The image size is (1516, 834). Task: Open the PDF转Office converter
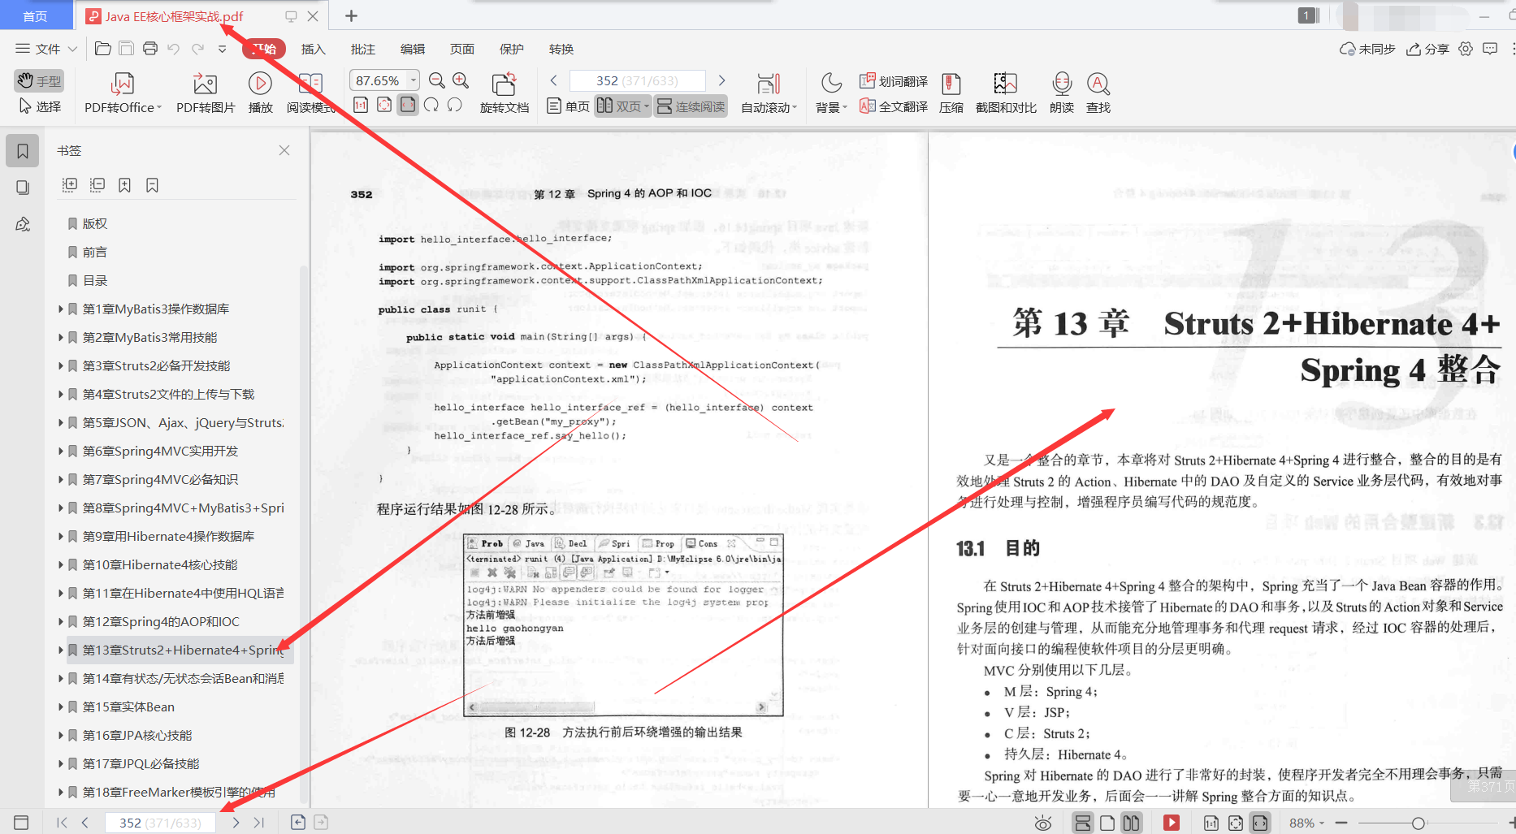click(x=123, y=93)
